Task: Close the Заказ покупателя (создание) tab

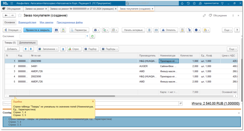Action: (152, 9)
